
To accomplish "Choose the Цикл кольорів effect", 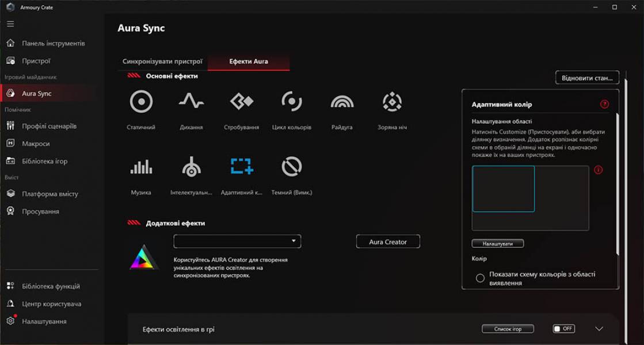I will pyautogui.click(x=291, y=102).
